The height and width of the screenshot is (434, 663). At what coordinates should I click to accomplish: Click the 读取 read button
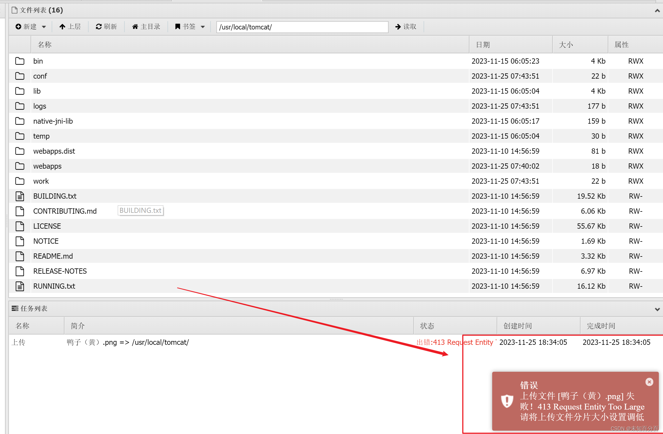pos(406,27)
